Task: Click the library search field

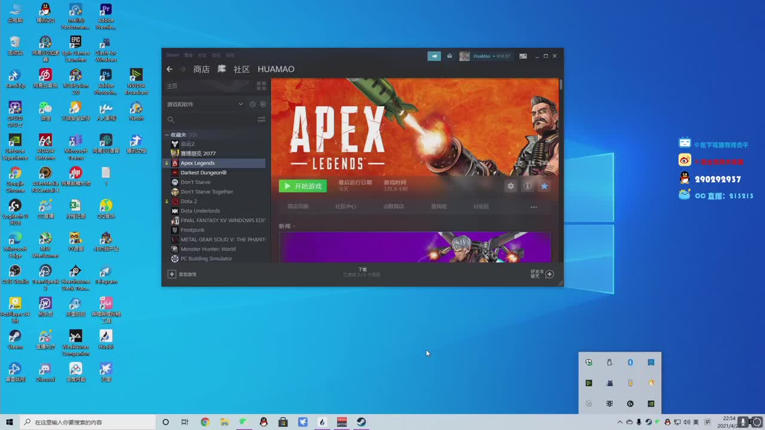Action: click(210, 119)
